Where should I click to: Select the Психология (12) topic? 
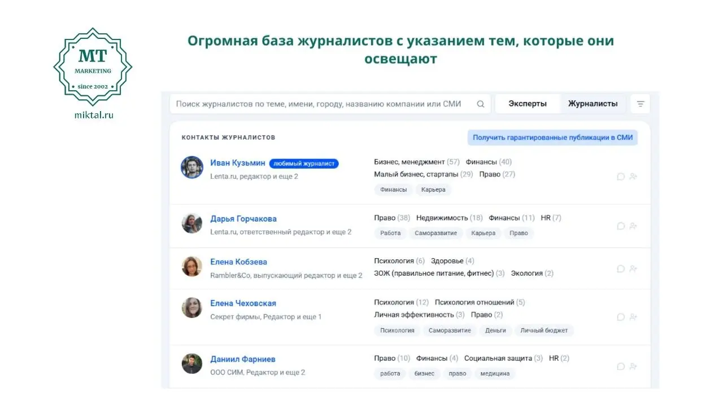point(402,302)
